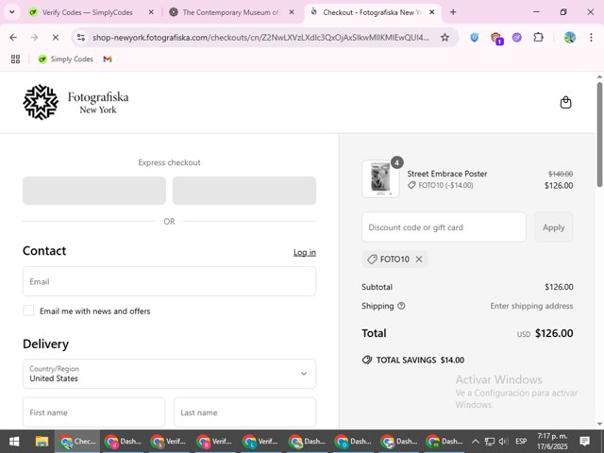Open the Simply Codes bookmark
Screen dimensions: 604x453
coord(65,59)
